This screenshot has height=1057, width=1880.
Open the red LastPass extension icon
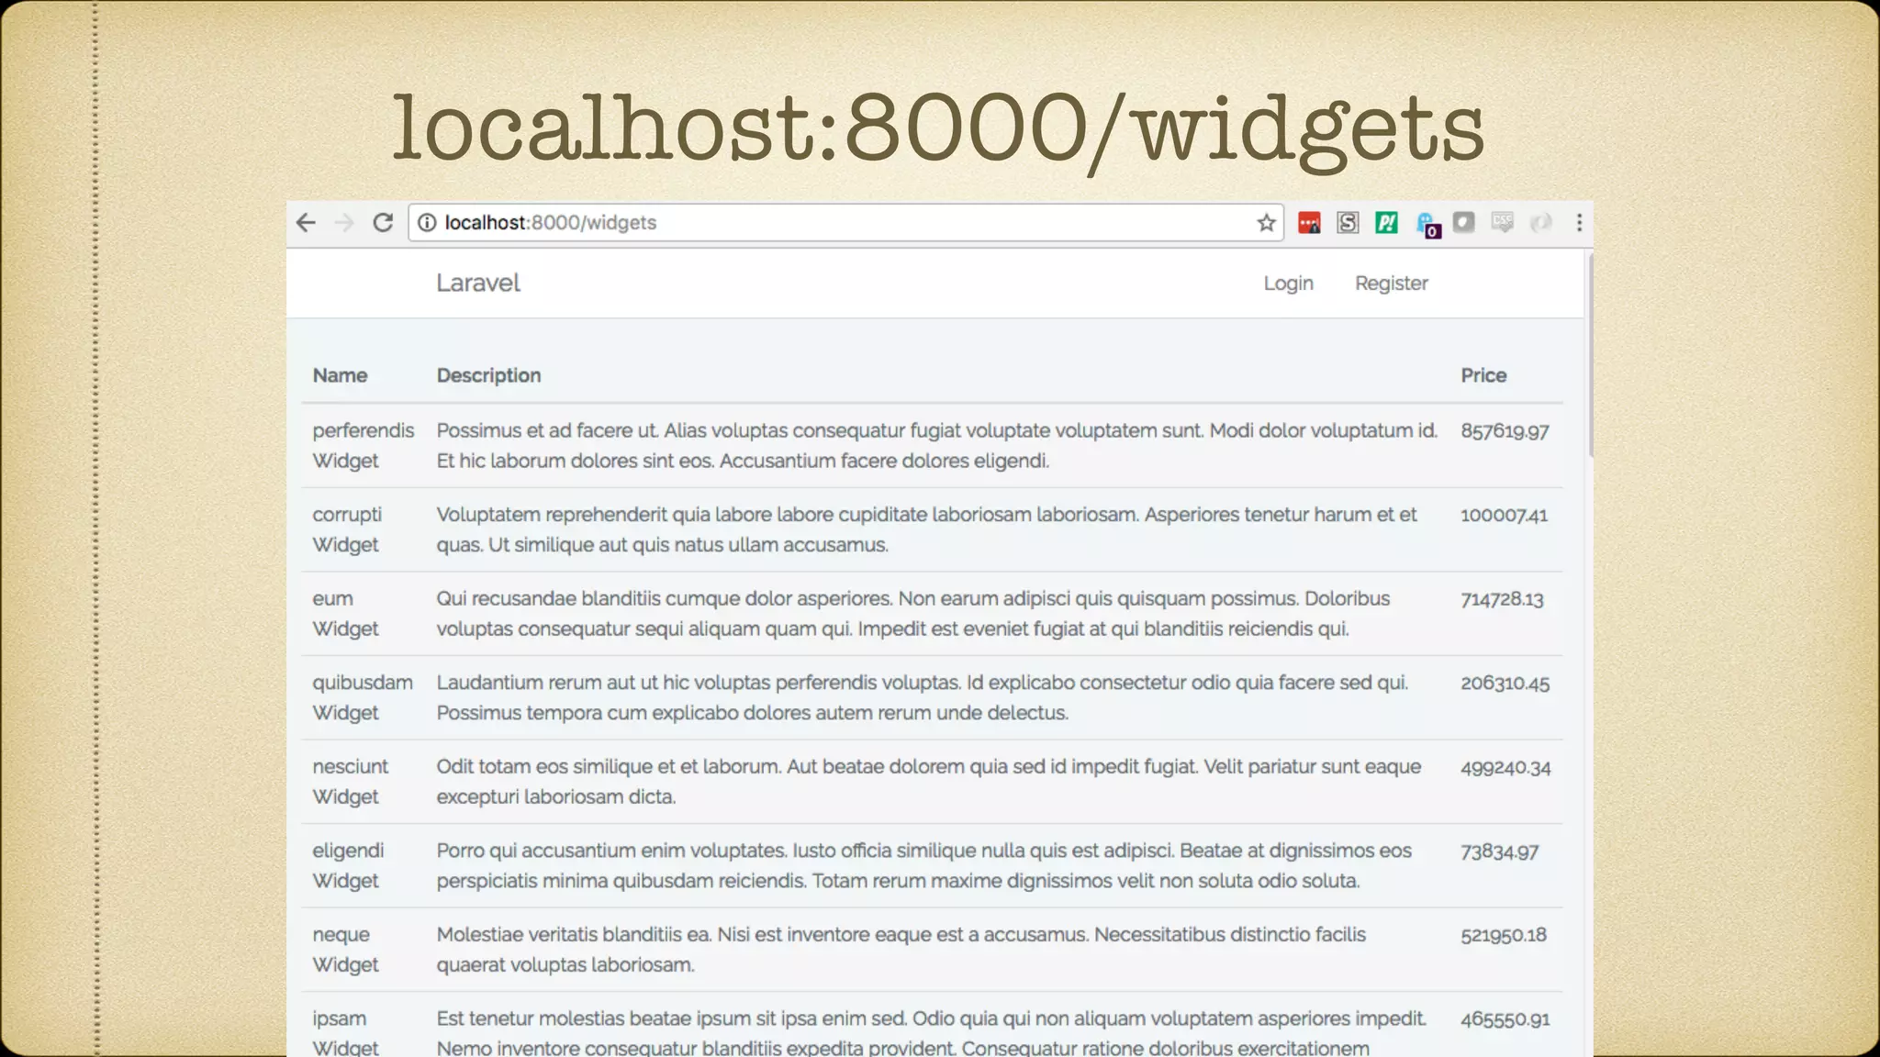[x=1309, y=223]
